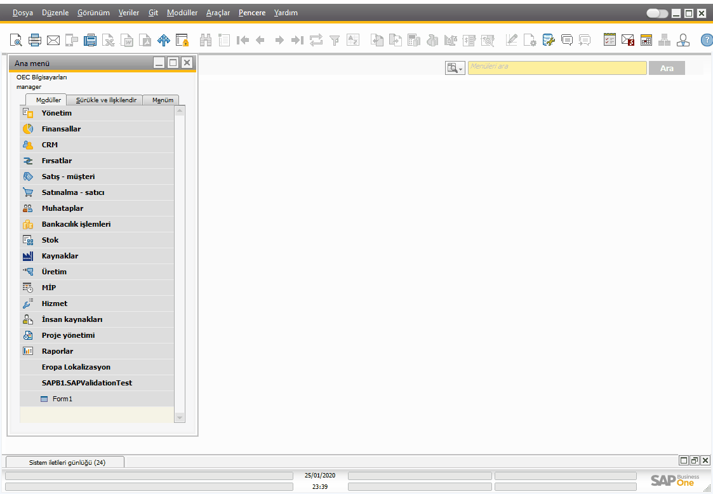Go to the last data record
Image resolution: width=713 pixels, height=494 pixels.
pos(297,40)
